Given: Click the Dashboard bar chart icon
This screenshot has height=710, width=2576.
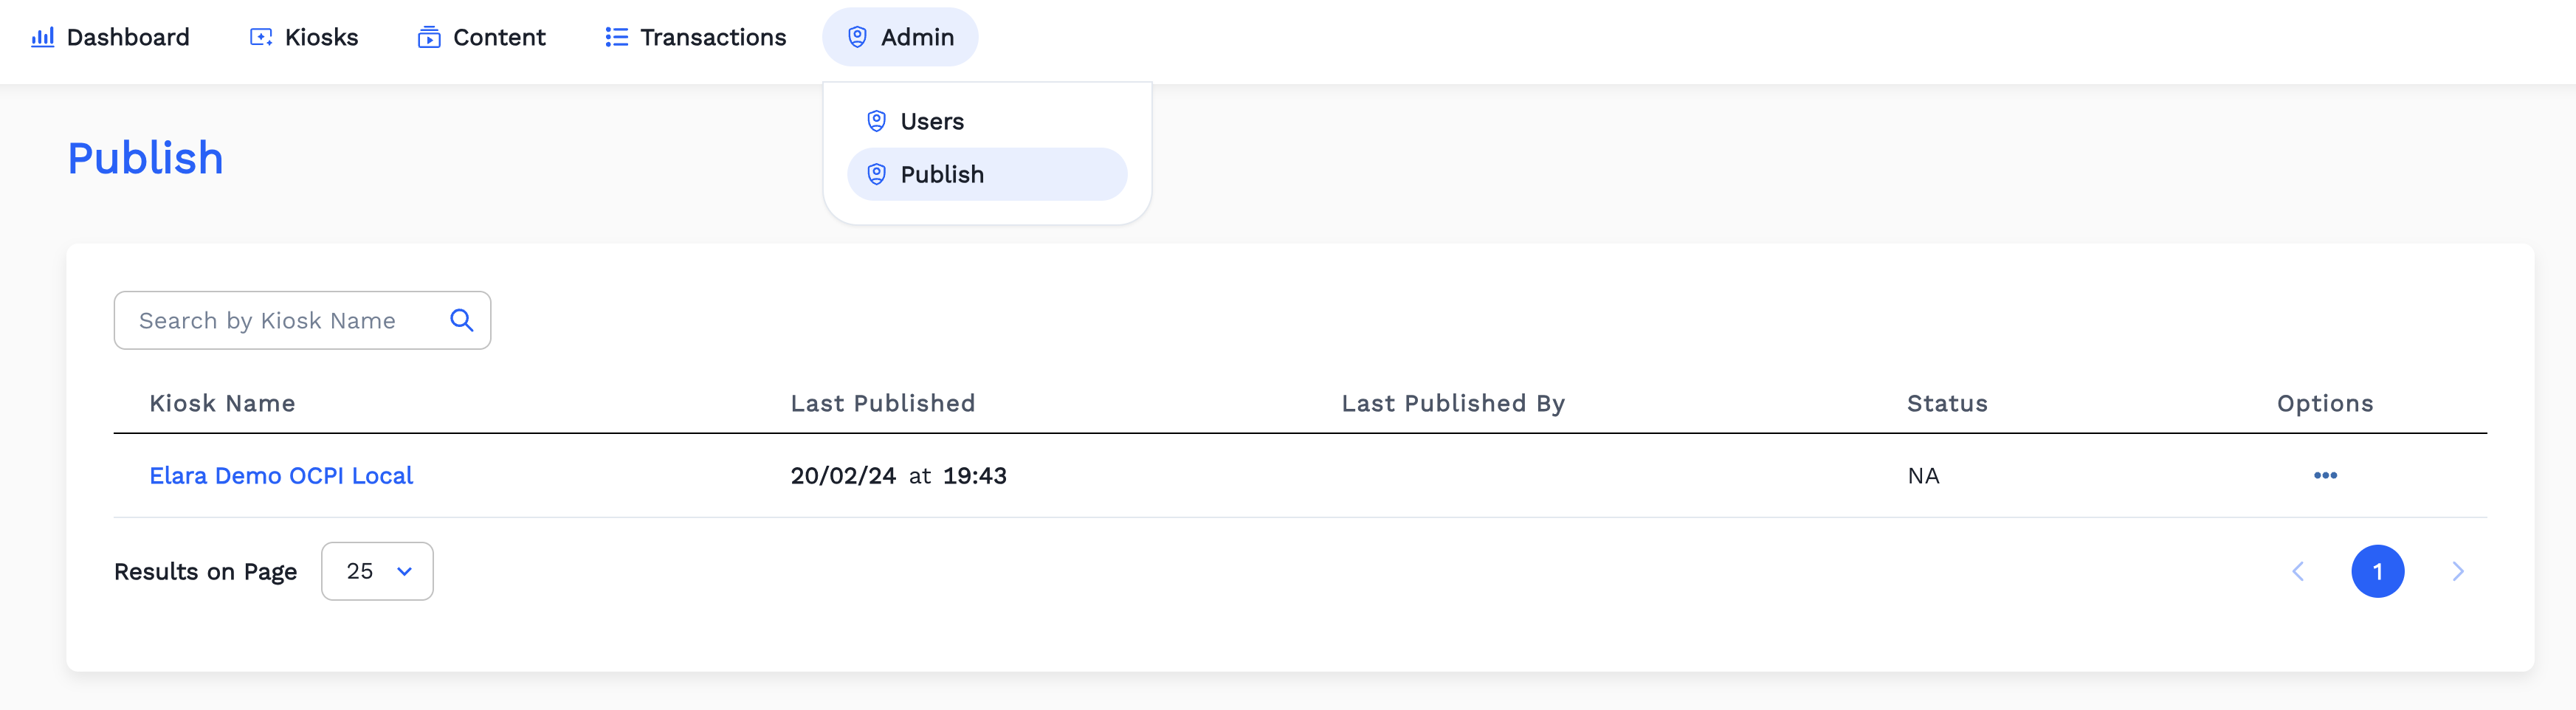Looking at the screenshot, I should coord(42,37).
